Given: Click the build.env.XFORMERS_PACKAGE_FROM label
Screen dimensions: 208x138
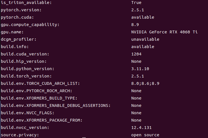Looking at the screenshot, I should 41,120.
